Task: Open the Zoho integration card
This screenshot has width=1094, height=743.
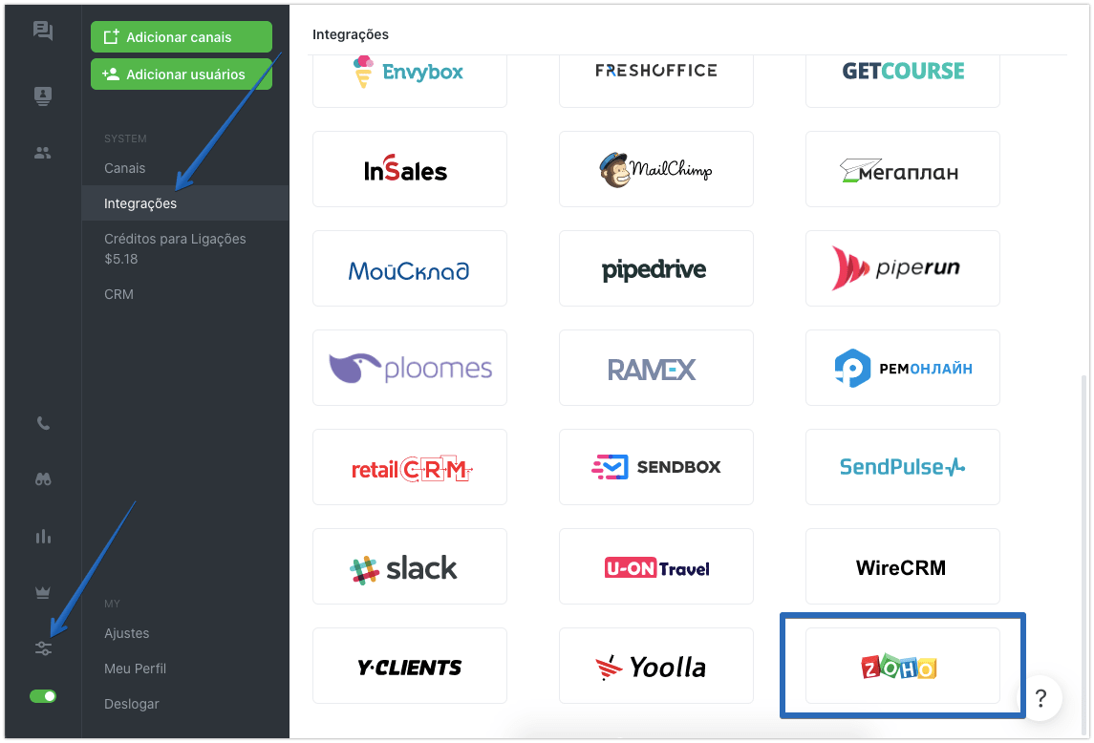Action: (902, 666)
